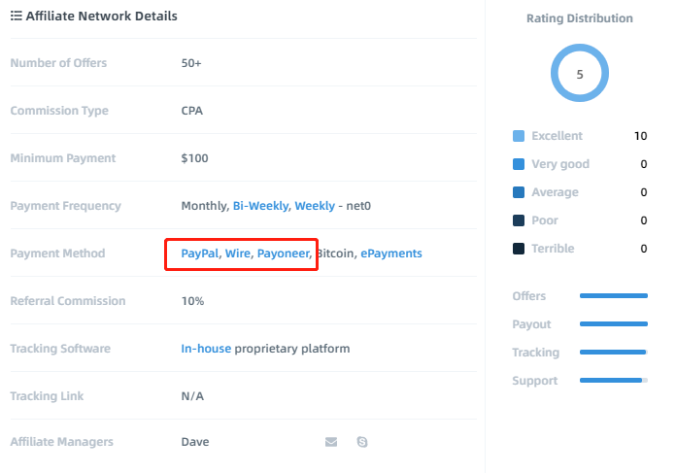This screenshot has height=473, width=676.
Task: Click the Payout rating bar
Action: (614, 323)
